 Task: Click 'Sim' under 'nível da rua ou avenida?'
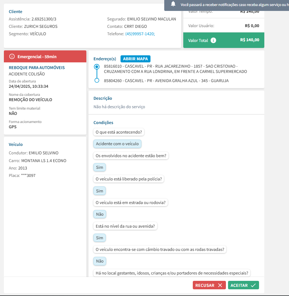[x=100, y=238]
